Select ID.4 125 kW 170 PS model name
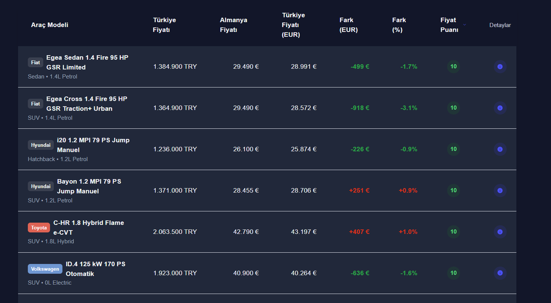 click(96, 269)
